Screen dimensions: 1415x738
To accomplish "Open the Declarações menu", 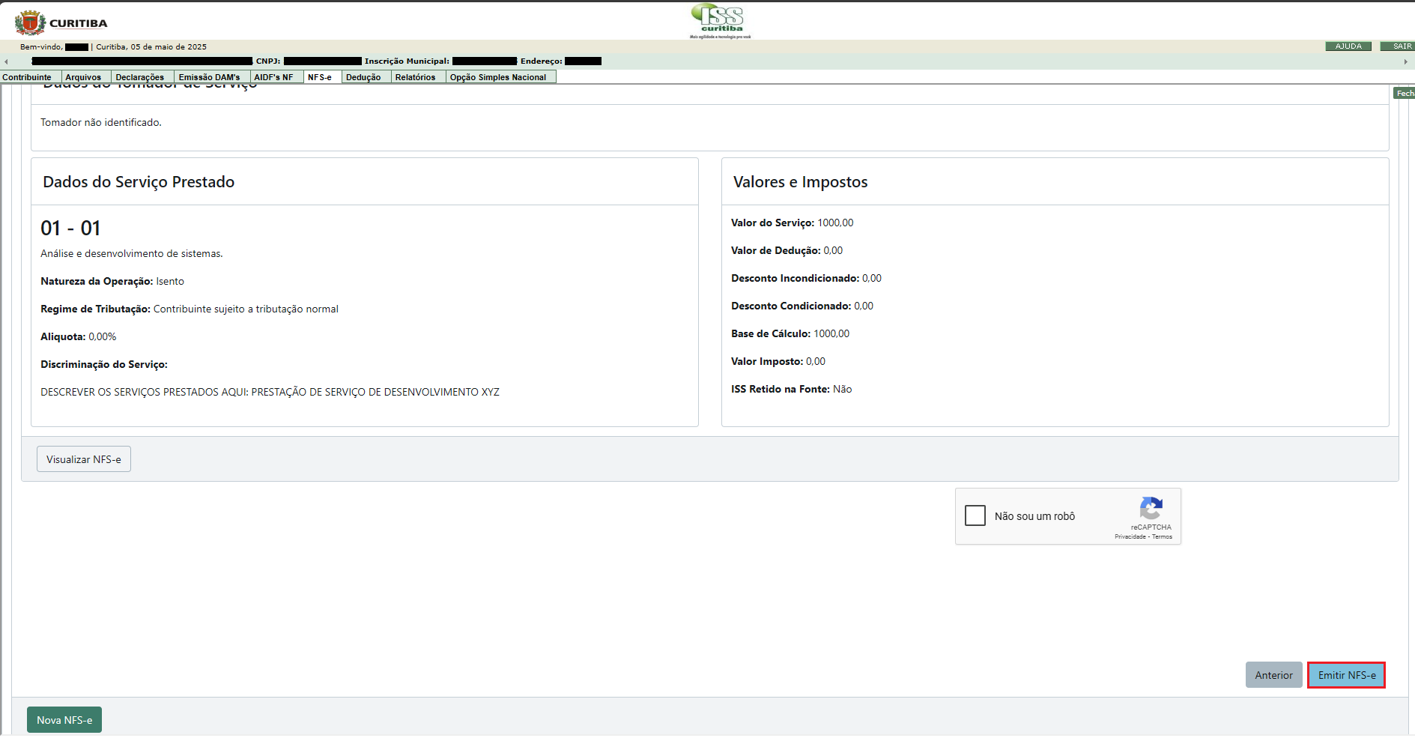I will [x=140, y=77].
